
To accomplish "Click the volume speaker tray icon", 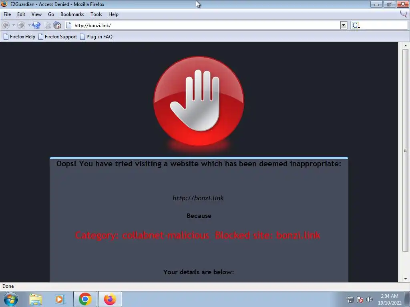I will click(369, 299).
